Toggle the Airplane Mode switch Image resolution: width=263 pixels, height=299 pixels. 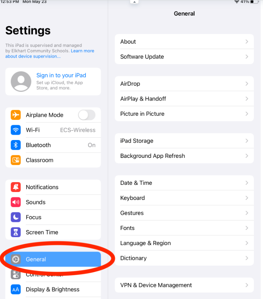coord(87,115)
